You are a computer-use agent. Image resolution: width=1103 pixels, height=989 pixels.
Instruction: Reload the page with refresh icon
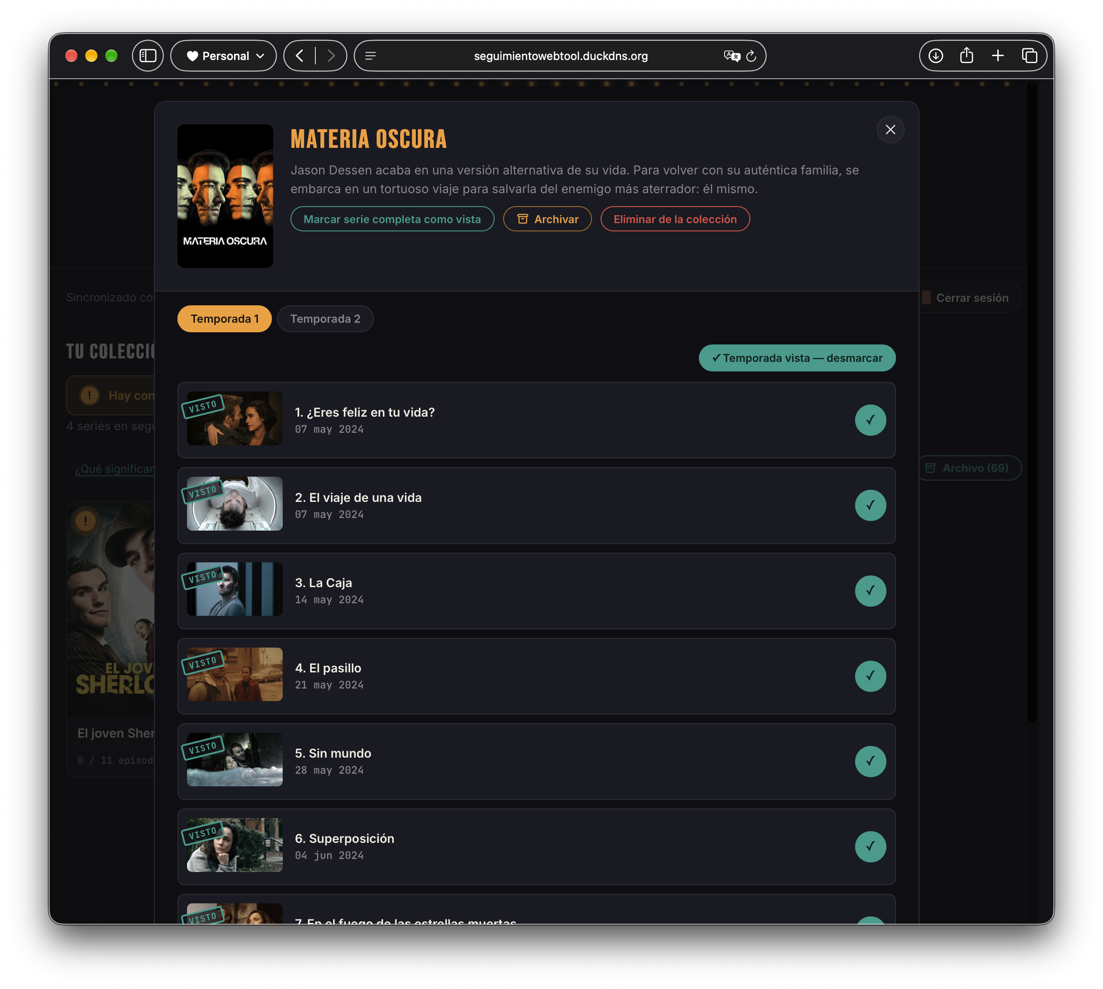point(752,55)
